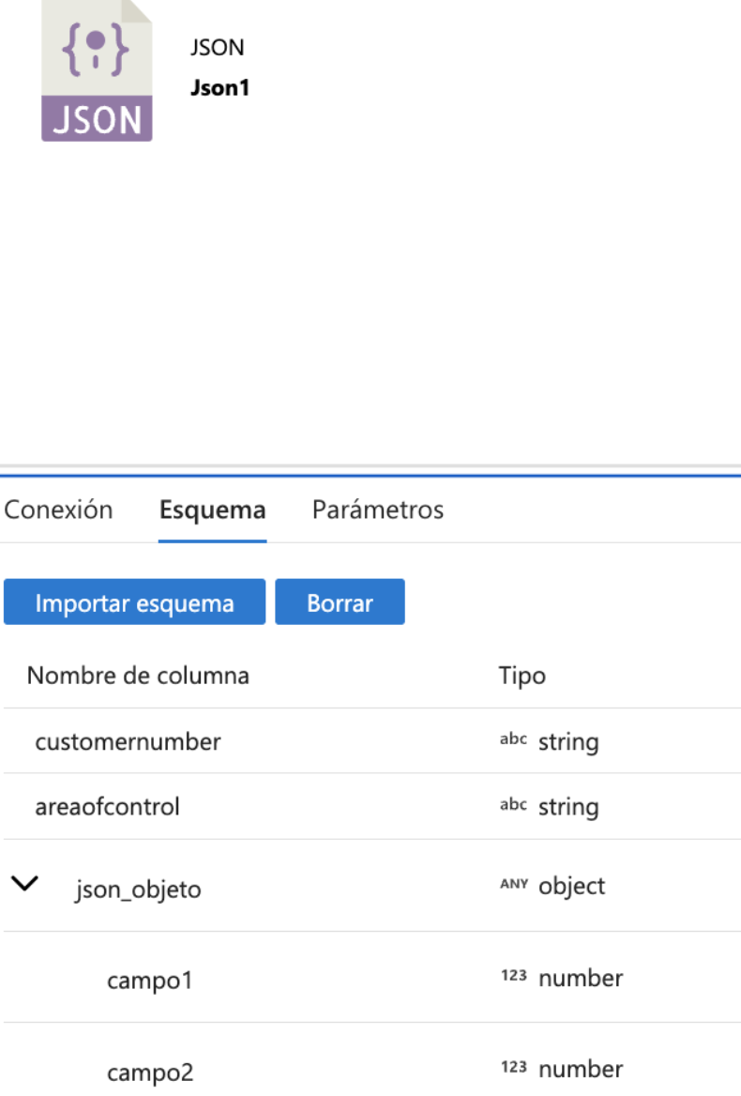Click the abc type icon for customernumber

(x=513, y=739)
